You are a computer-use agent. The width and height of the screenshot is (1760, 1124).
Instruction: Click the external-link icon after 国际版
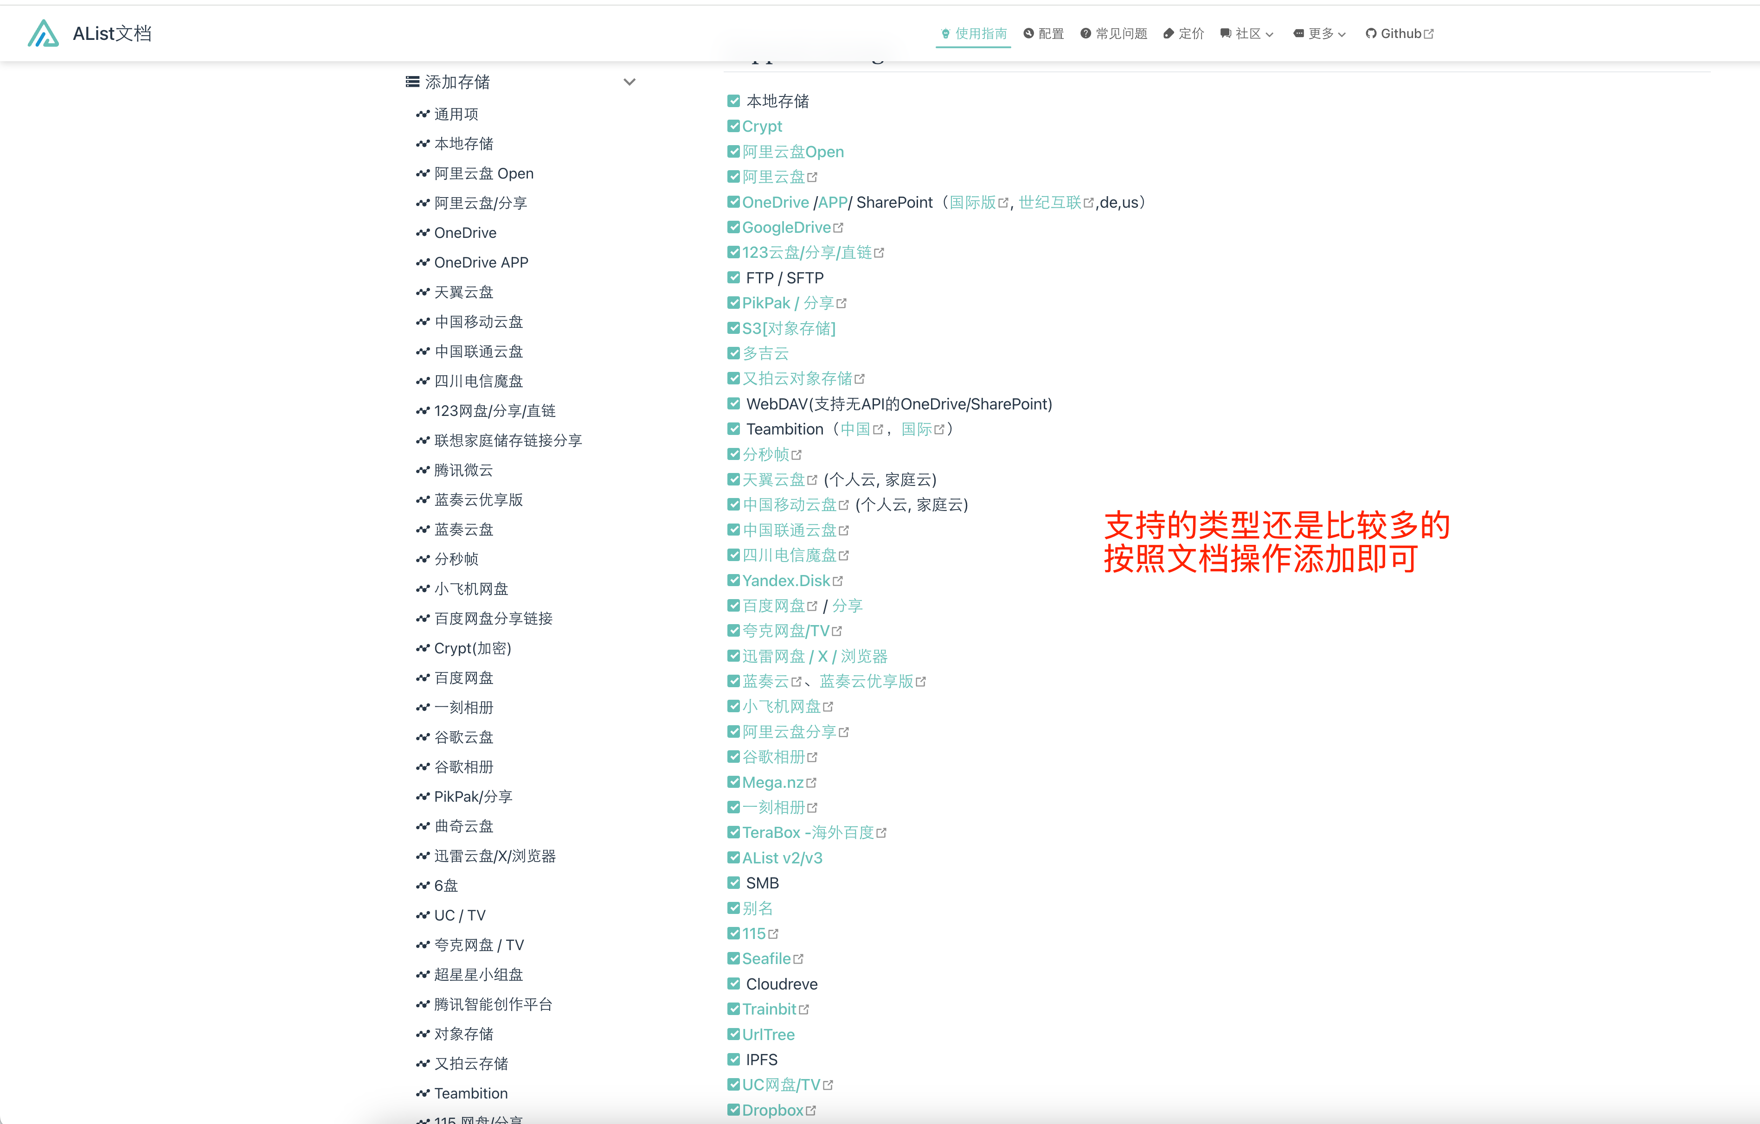[x=1003, y=203]
